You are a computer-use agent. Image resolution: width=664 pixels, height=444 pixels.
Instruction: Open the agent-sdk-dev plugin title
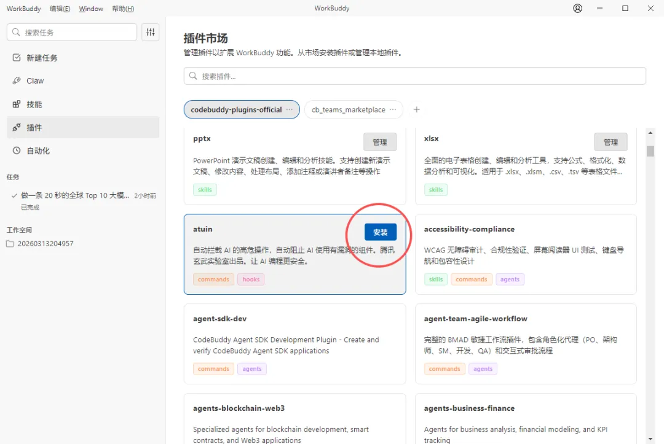(219, 318)
